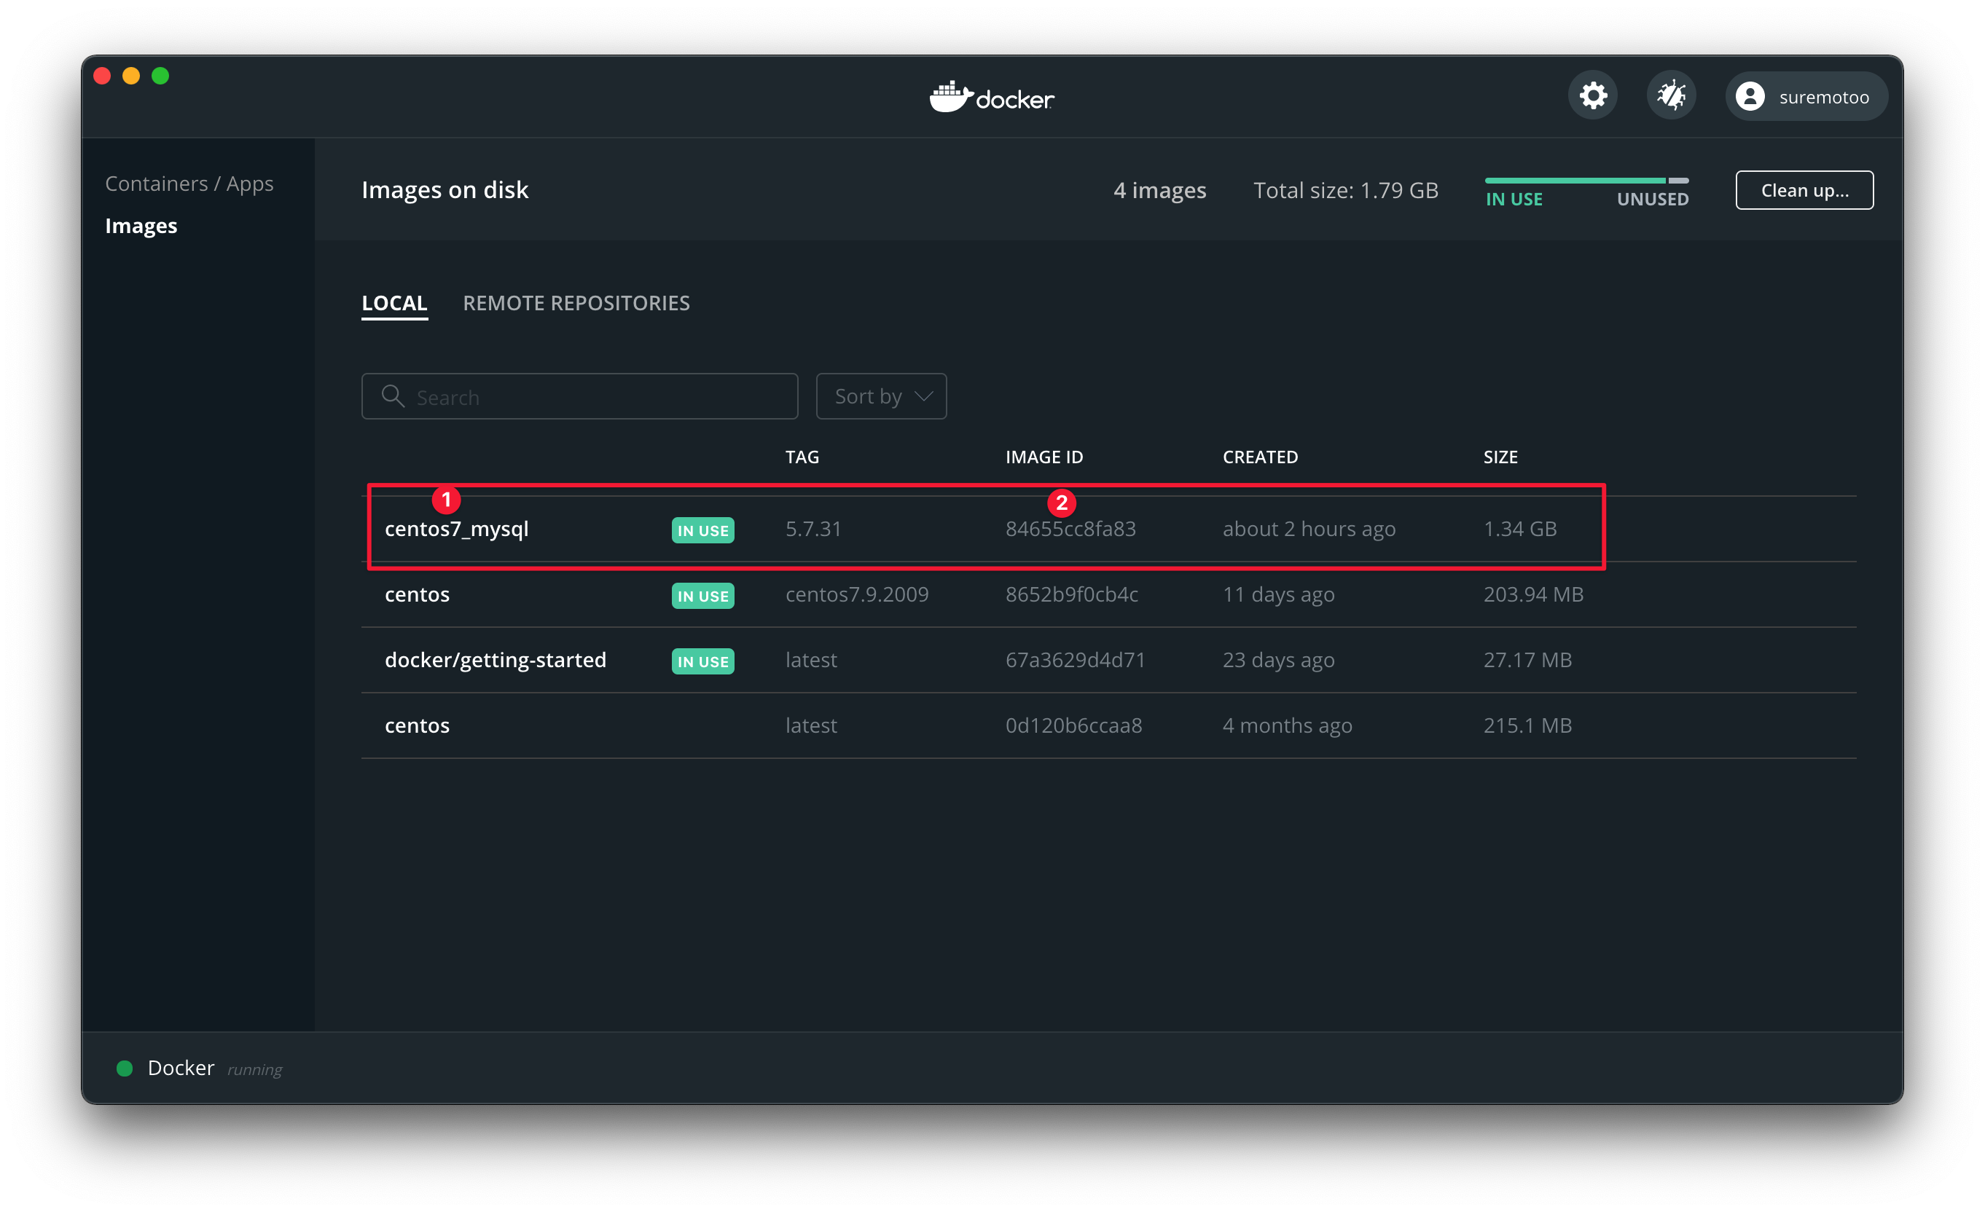Click the 'Images on disk' heading

click(445, 190)
